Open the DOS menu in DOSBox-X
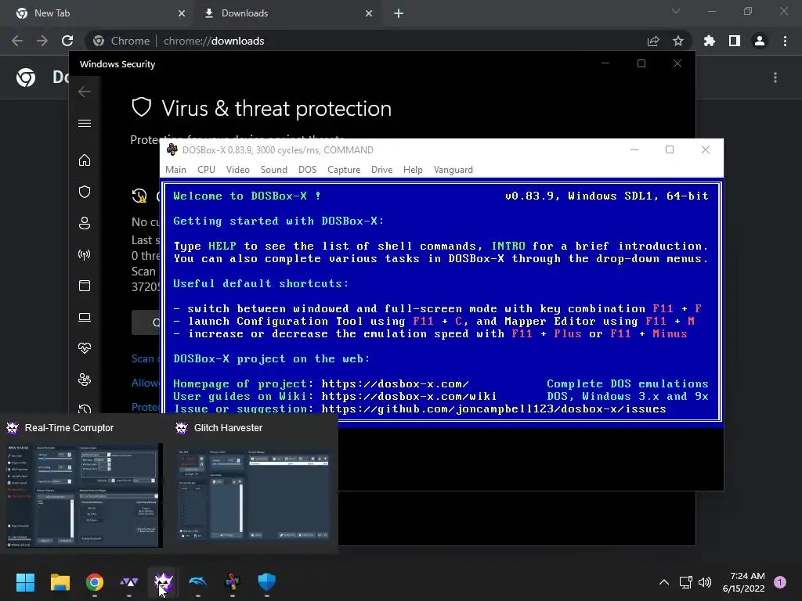 pos(307,170)
